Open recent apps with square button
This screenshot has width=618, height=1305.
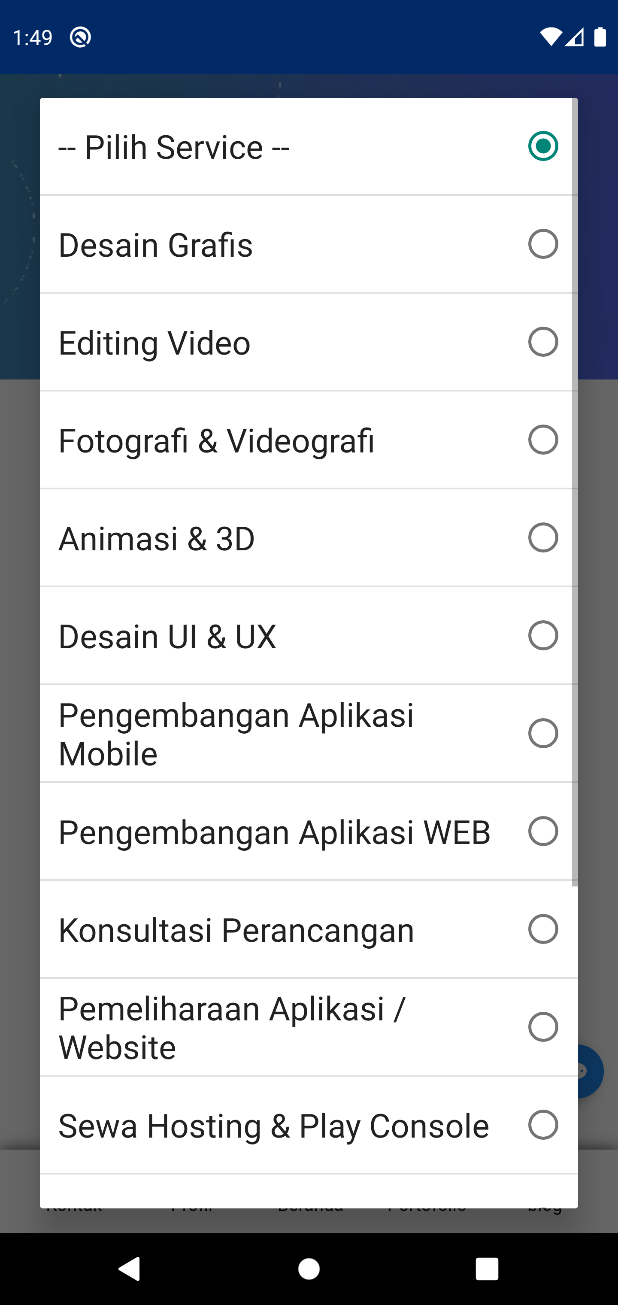pos(487,1269)
